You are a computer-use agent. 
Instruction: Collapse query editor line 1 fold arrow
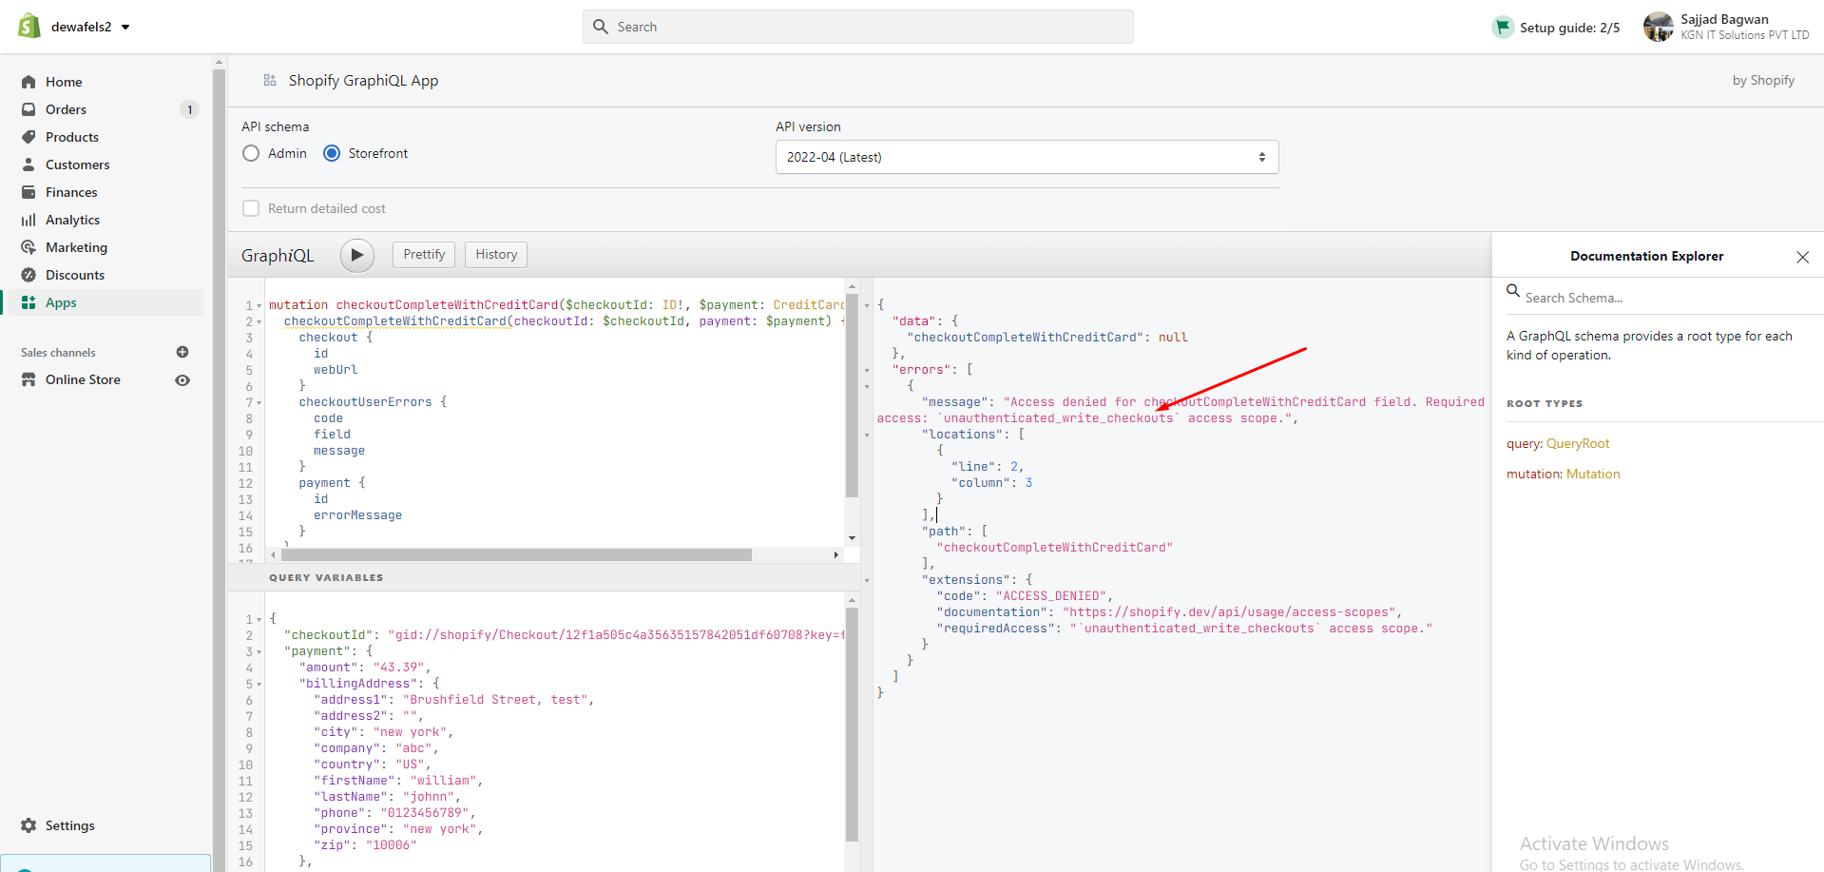[x=259, y=306]
